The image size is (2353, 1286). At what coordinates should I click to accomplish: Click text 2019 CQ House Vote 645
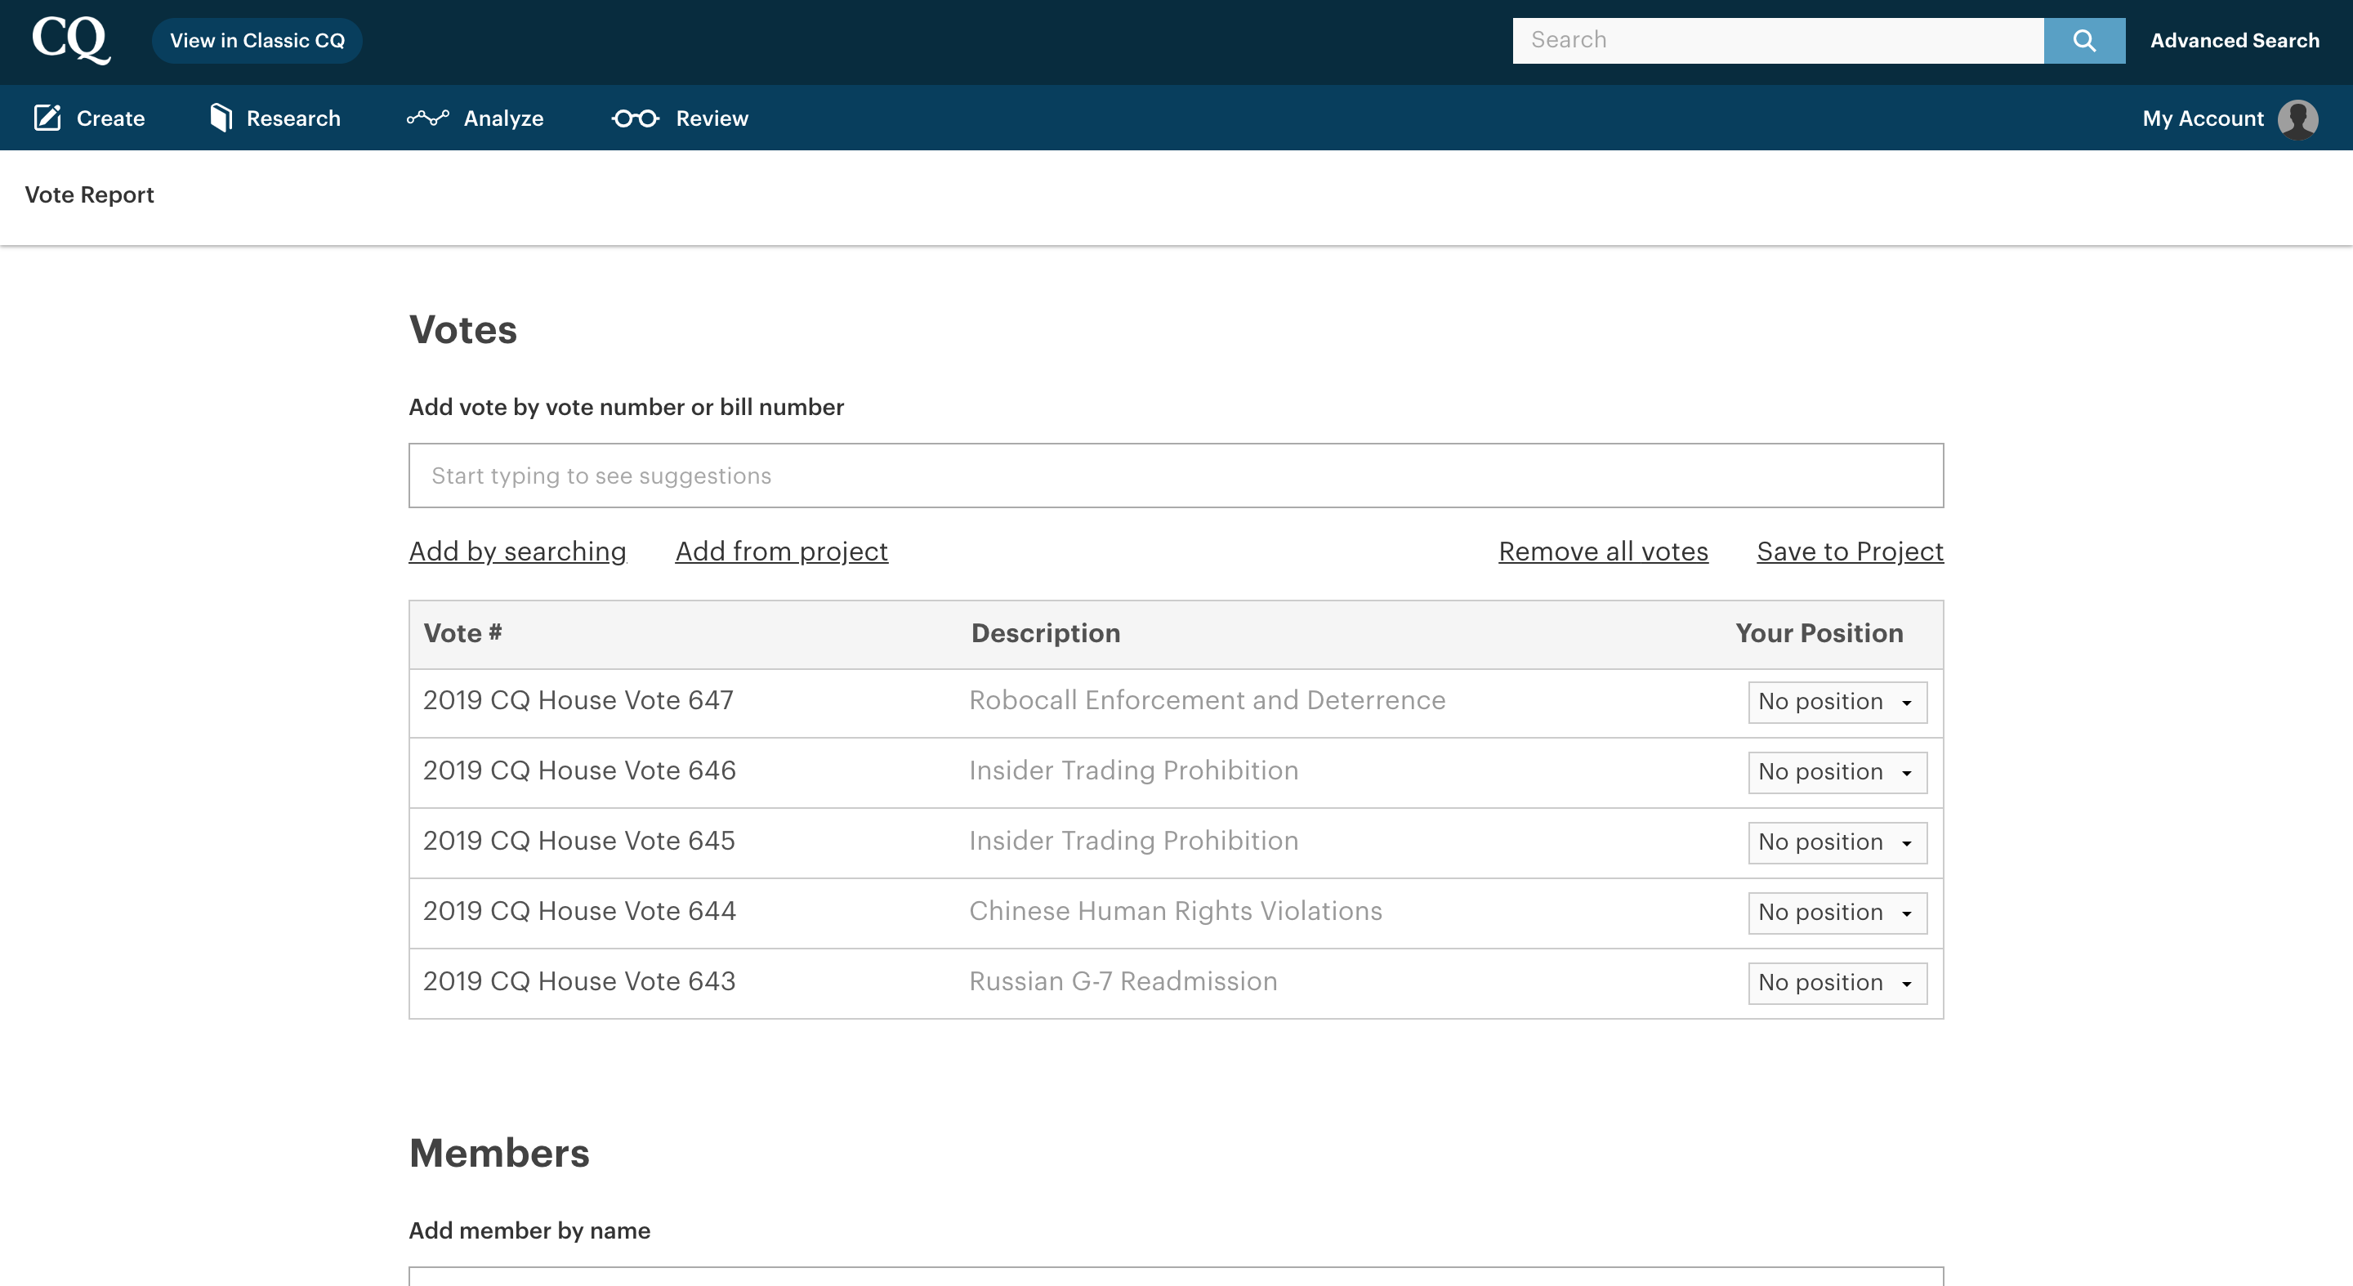tap(579, 840)
